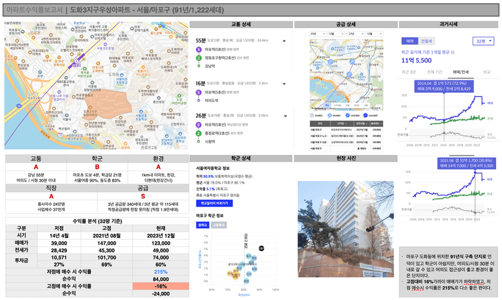Click the orange highlighted district area on the map

[108, 104]
